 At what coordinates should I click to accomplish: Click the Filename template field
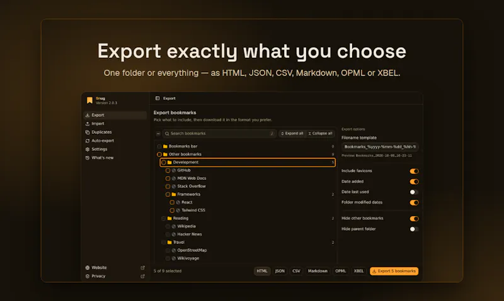pos(380,147)
